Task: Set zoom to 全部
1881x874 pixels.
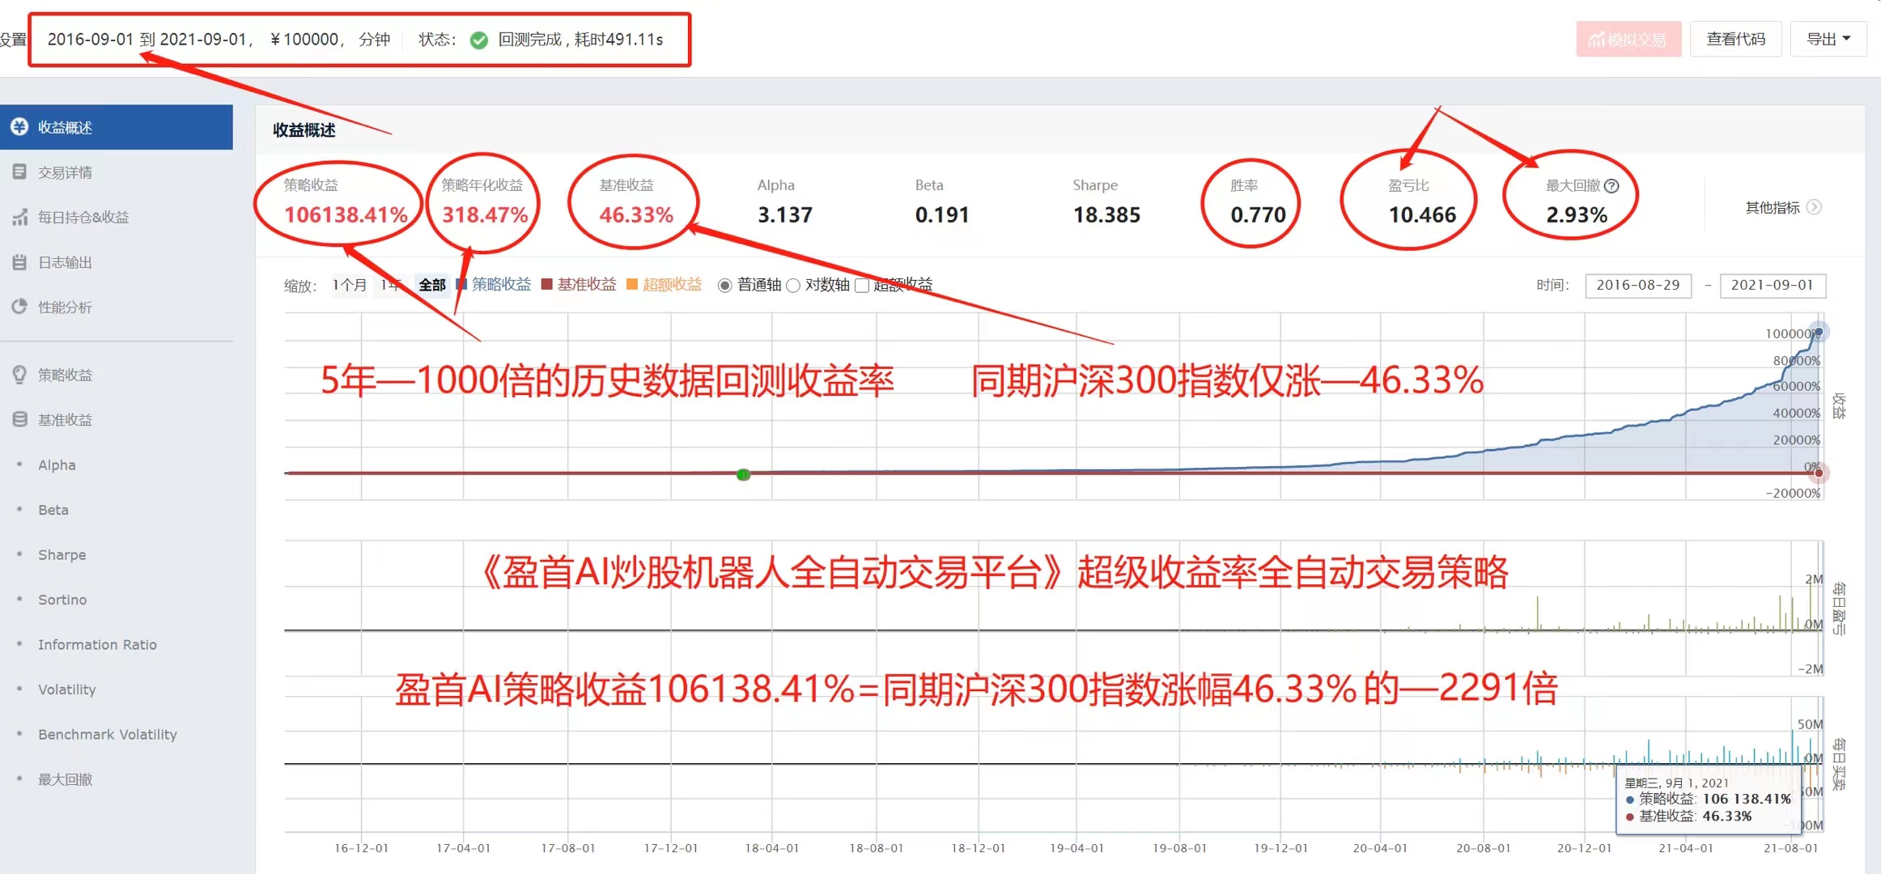Action: click(x=432, y=285)
